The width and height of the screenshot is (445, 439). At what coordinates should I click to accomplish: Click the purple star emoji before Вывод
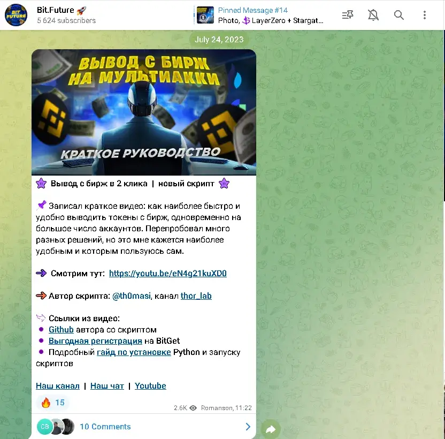tap(41, 184)
